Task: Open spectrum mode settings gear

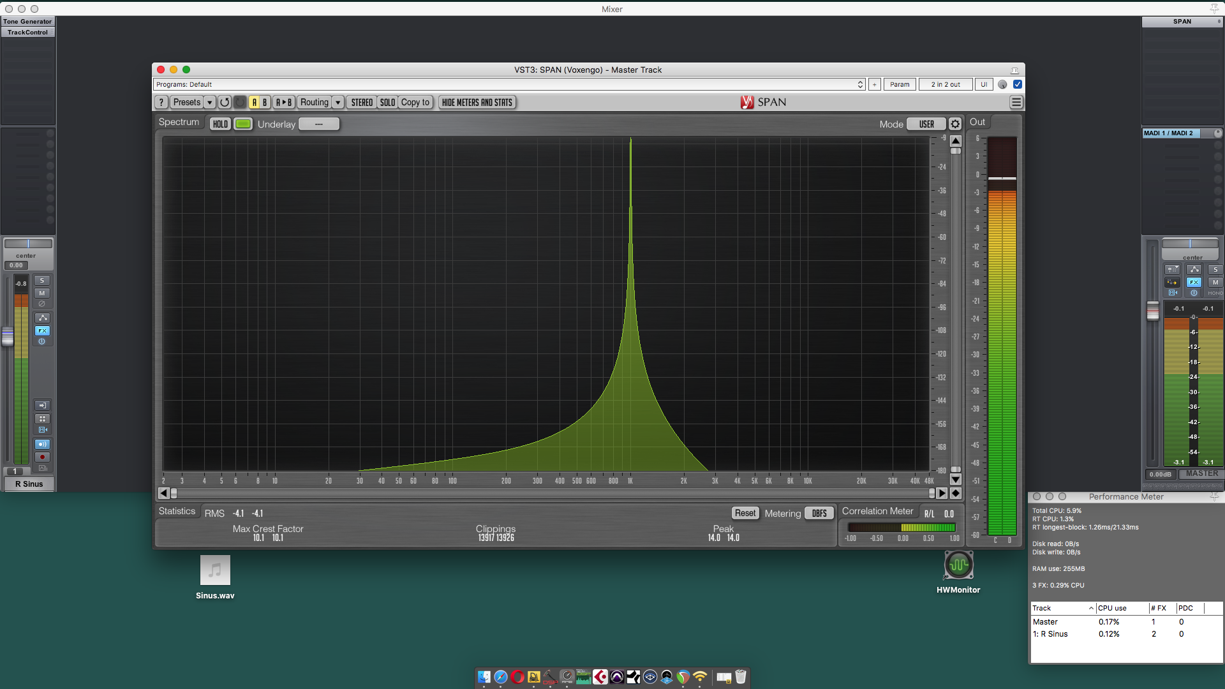Action: click(955, 124)
